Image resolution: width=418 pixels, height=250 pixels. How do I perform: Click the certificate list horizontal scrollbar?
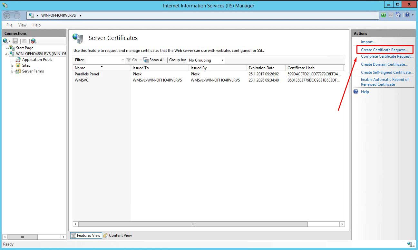[193, 224]
